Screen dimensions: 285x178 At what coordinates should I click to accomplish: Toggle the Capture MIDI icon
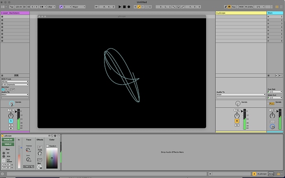click(x=146, y=7)
